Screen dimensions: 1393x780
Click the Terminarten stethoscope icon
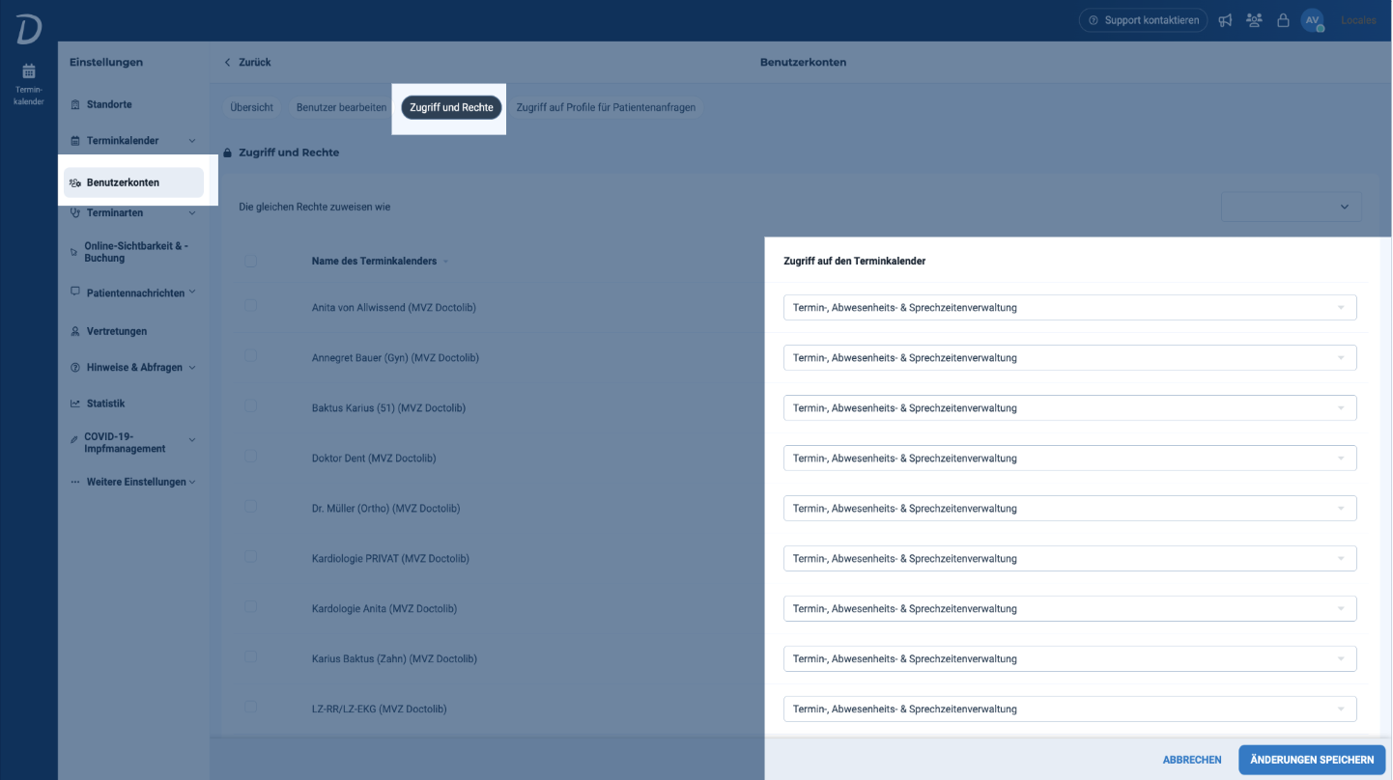[75, 213]
